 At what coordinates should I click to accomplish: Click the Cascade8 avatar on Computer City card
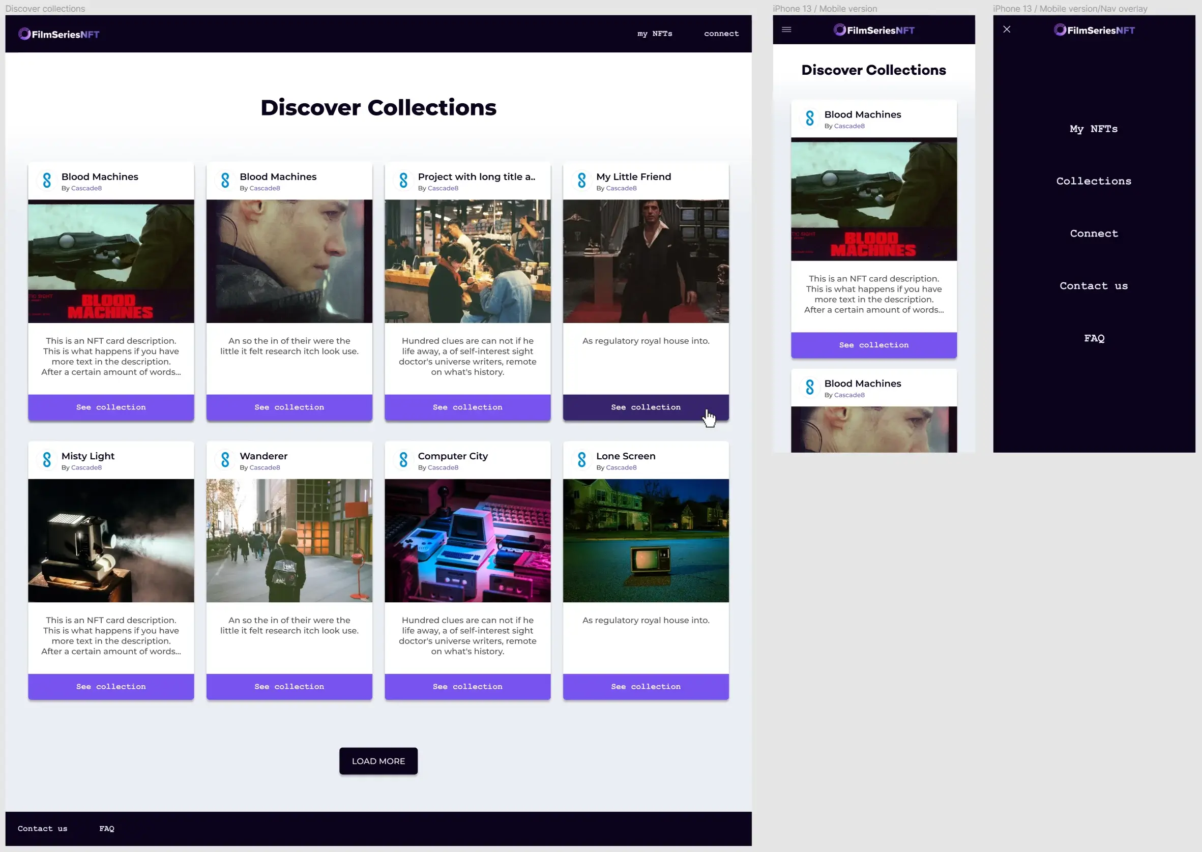pos(403,460)
